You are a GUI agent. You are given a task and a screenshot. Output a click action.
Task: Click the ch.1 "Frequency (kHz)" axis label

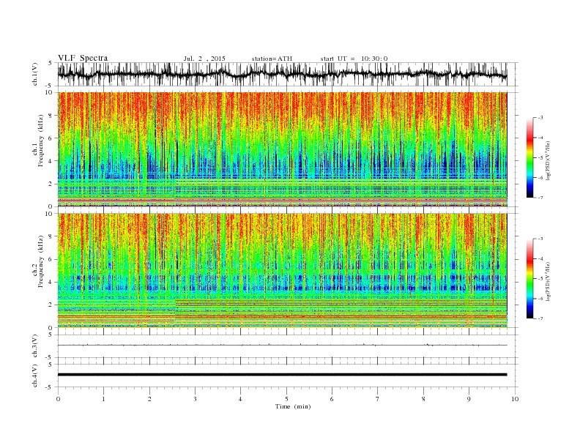coord(40,141)
